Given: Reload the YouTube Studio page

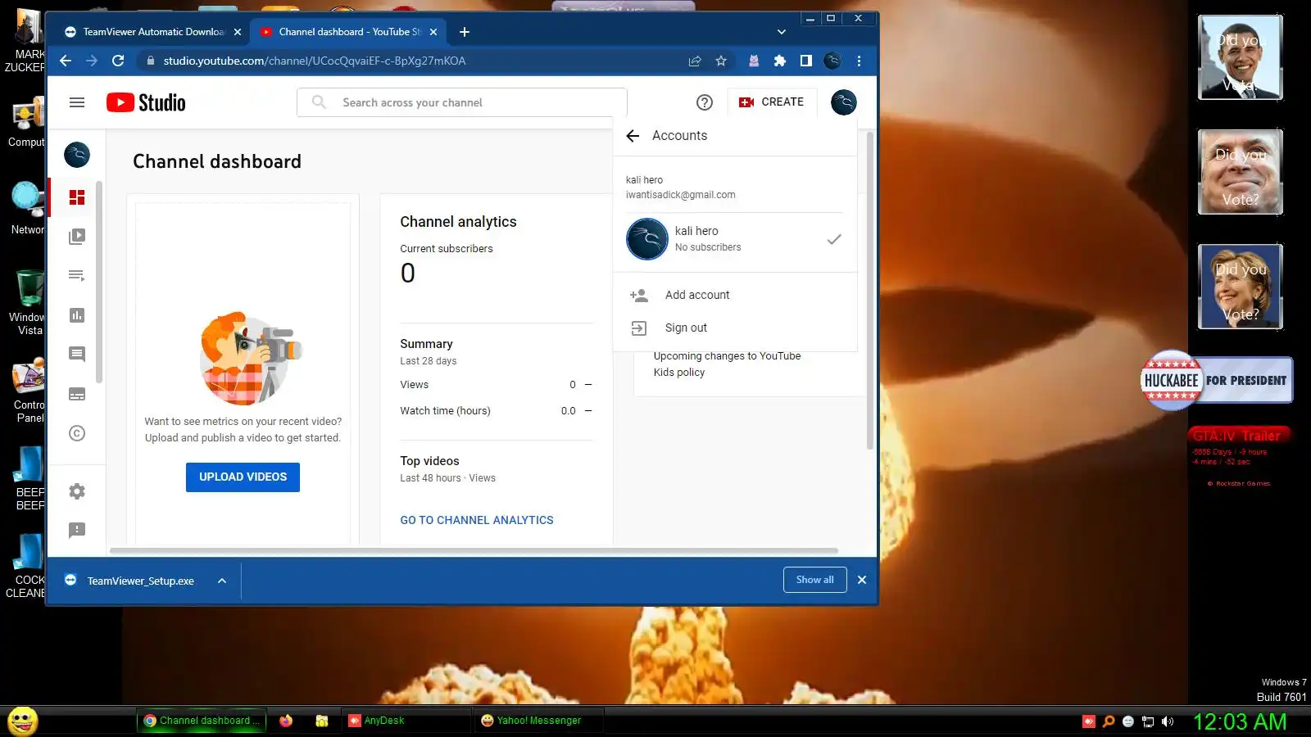Looking at the screenshot, I should [118, 61].
